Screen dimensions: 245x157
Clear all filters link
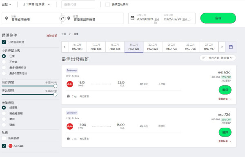(52, 35)
